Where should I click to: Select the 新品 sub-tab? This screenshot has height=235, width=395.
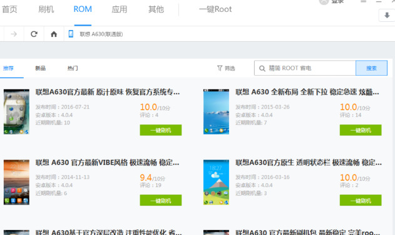tap(40, 68)
